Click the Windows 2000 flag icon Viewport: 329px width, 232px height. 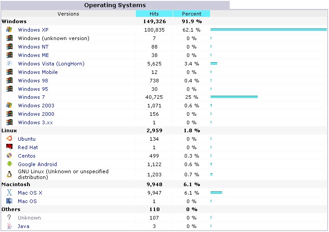pos(9,114)
